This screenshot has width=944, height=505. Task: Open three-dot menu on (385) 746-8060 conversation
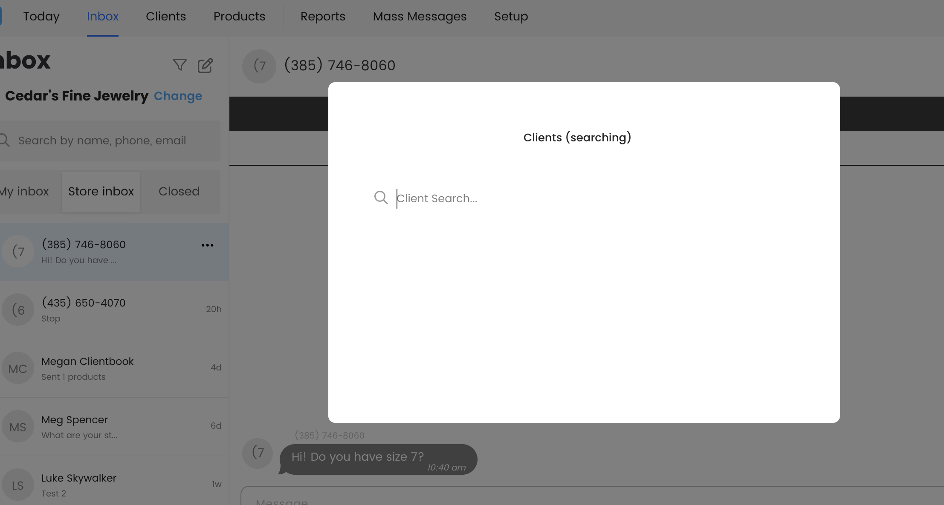tap(207, 245)
